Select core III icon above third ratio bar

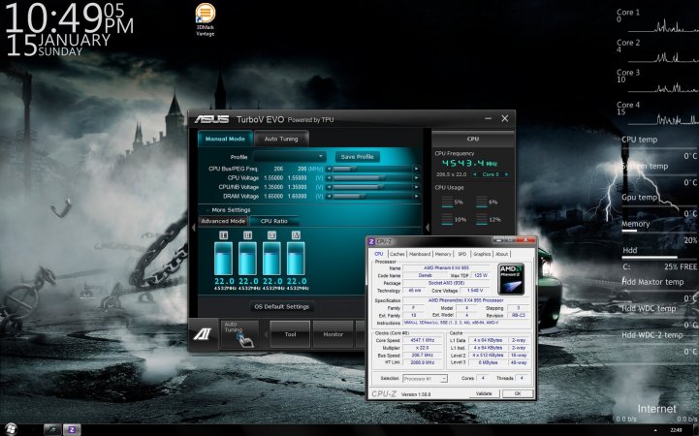pos(271,234)
